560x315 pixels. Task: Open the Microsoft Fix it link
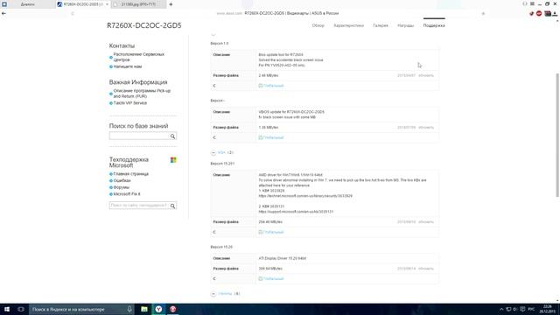point(127,194)
